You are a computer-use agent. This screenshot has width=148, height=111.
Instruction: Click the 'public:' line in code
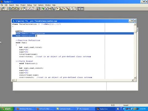(20, 31)
